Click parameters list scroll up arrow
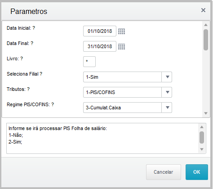The width and height of the screenshot is (213, 189). click(206, 25)
